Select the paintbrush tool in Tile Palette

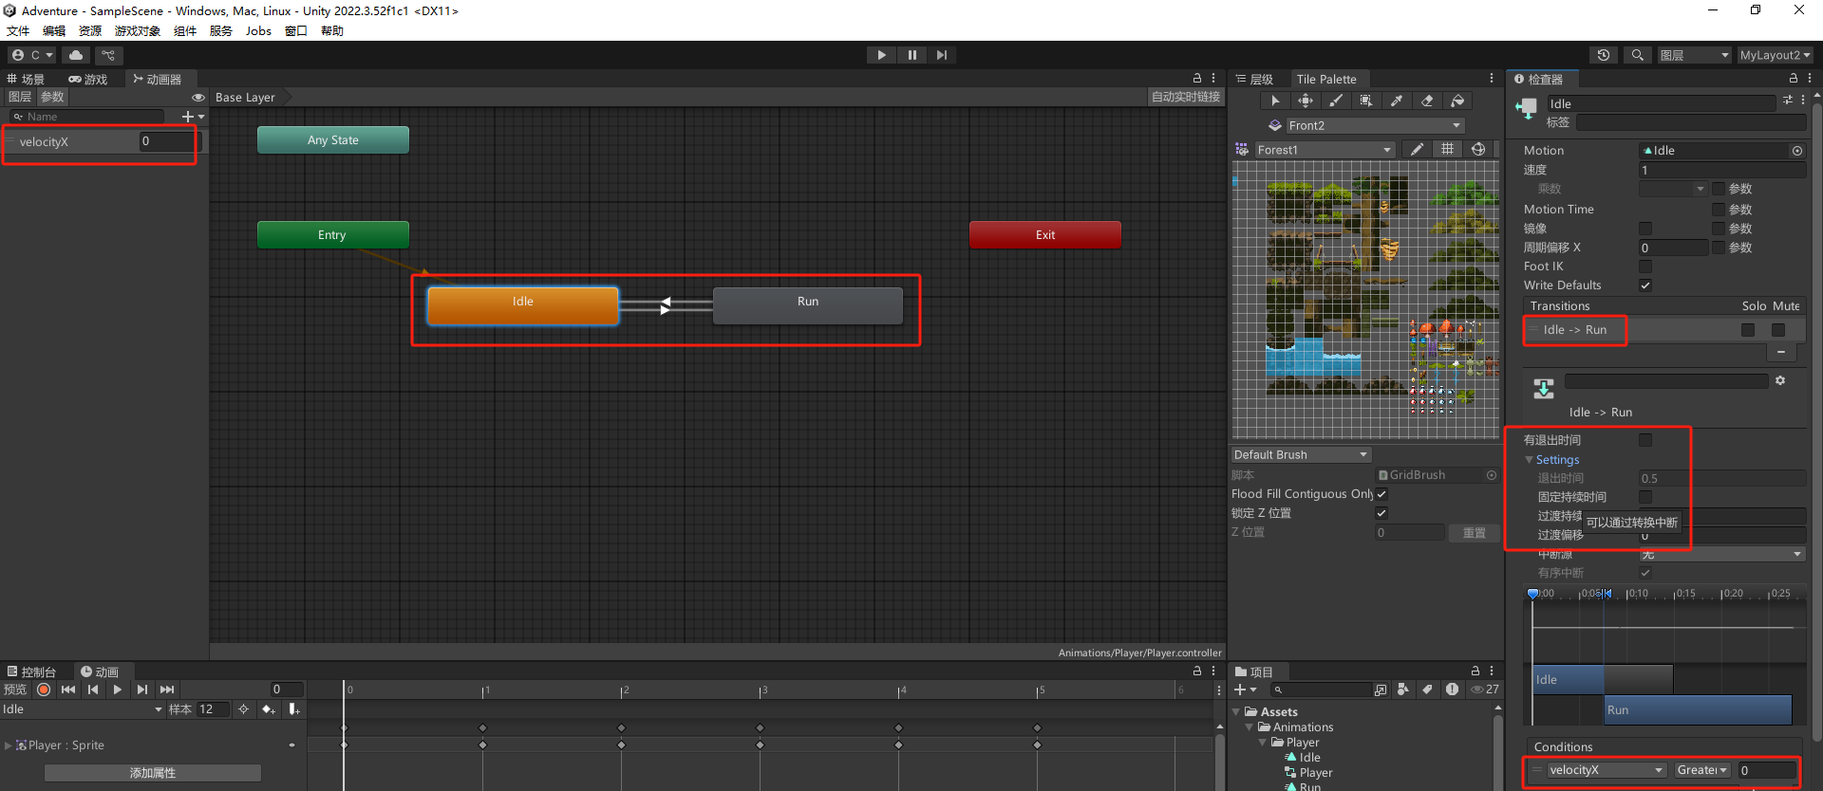pyautogui.click(x=1336, y=101)
